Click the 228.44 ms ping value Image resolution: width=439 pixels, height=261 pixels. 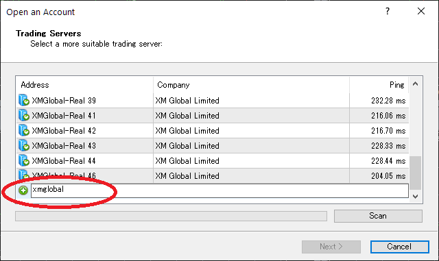pyautogui.click(x=388, y=161)
